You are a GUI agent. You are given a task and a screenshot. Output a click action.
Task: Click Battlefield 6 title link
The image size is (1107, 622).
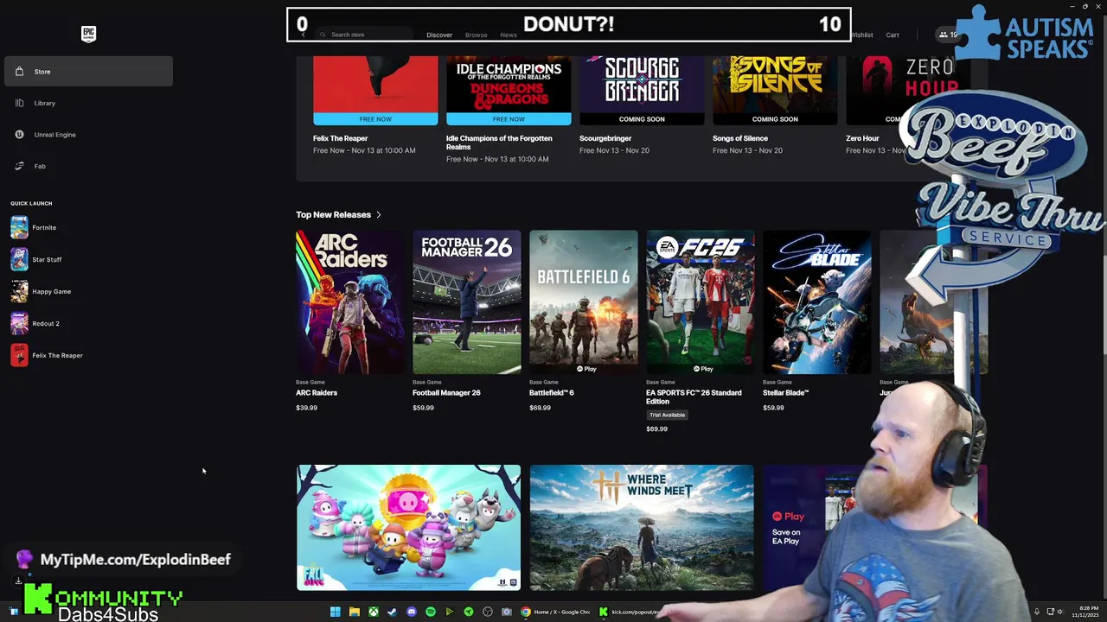[552, 392]
